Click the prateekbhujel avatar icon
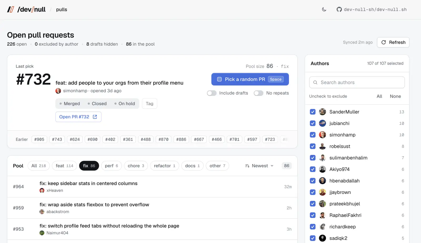The image size is (421, 243). (322, 204)
